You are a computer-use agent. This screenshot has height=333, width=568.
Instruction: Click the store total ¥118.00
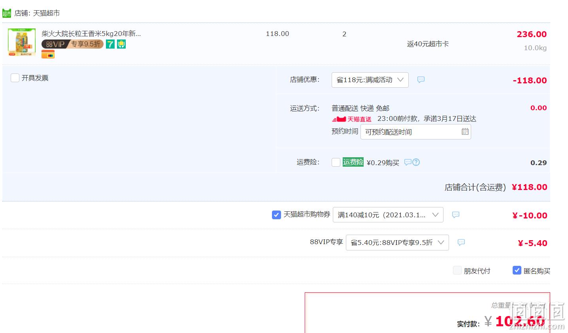pos(529,187)
